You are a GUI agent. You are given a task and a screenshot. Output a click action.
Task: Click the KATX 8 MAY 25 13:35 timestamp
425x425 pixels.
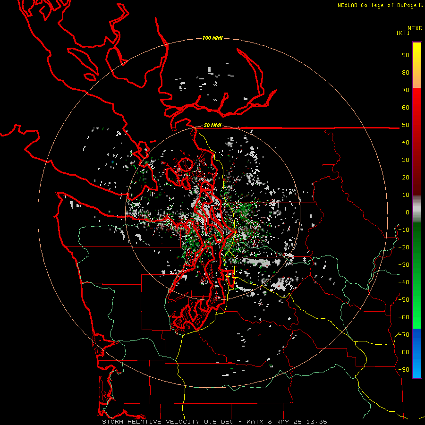click(287, 422)
